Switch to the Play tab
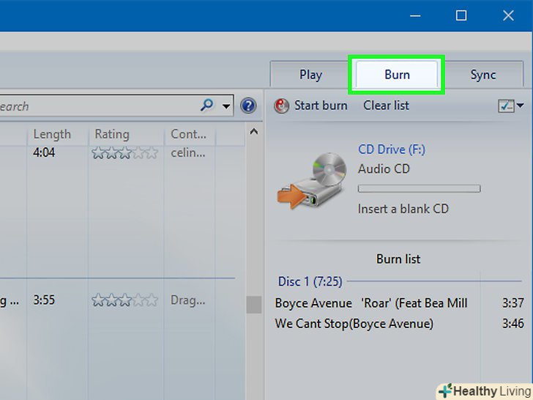This screenshot has width=533, height=400. coord(310,75)
